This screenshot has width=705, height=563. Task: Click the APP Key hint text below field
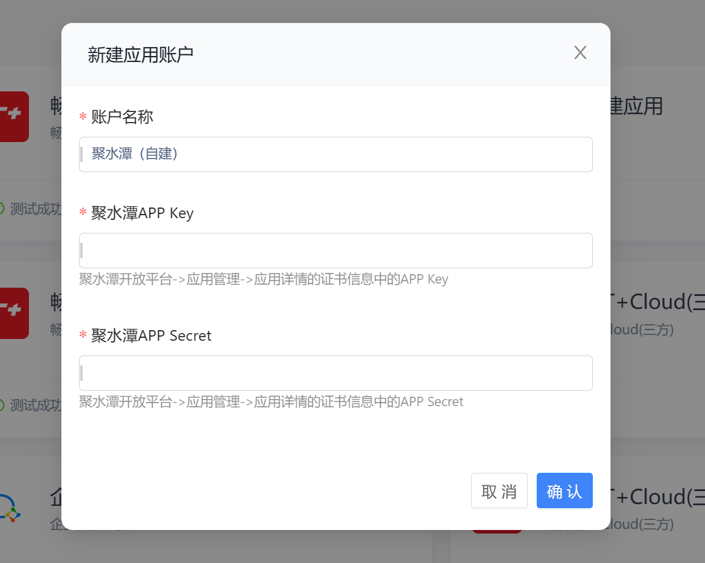pyautogui.click(x=263, y=279)
